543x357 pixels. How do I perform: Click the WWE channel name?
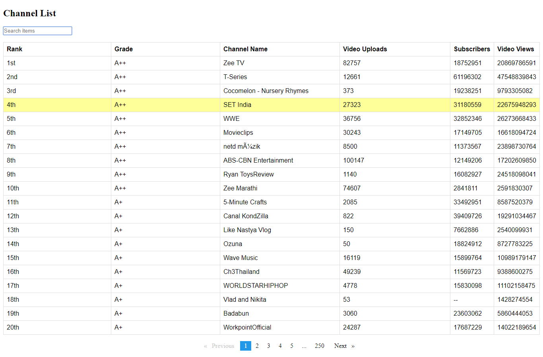(x=231, y=119)
